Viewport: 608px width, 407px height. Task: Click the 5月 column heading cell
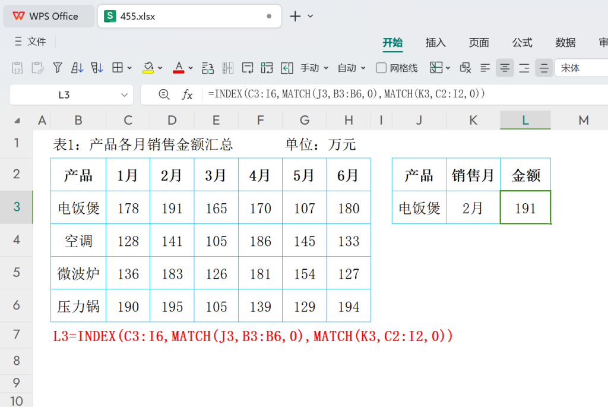305,175
